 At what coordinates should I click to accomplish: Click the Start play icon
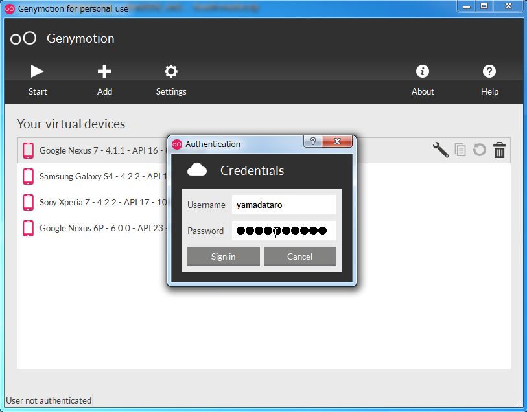point(38,71)
